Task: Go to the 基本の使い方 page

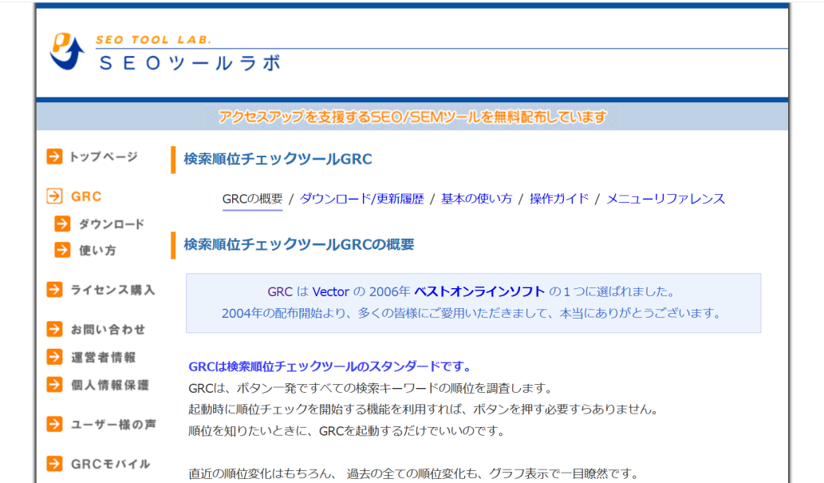Action: pyautogui.click(x=476, y=199)
